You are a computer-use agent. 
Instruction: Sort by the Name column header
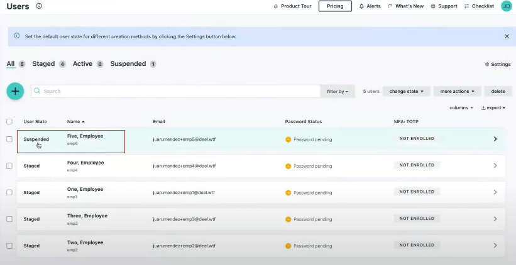[76, 122]
